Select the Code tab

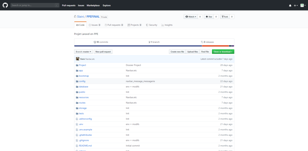point(80,25)
